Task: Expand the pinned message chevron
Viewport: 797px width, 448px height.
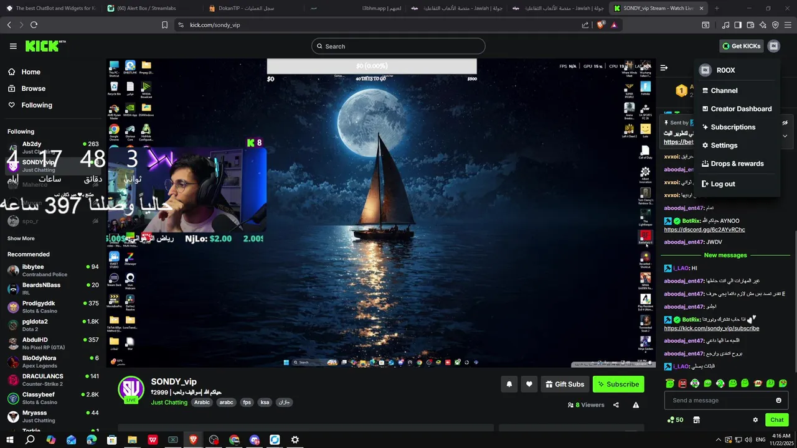Action: click(785, 136)
